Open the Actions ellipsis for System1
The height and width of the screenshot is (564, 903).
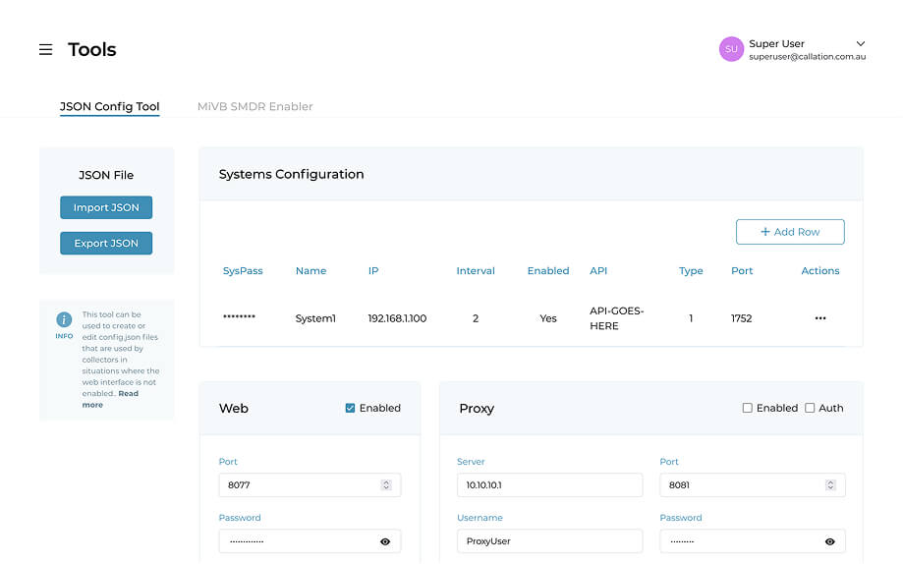click(x=820, y=318)
